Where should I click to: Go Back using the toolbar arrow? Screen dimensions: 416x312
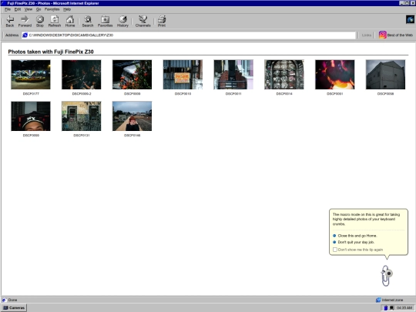pyautogui.click(x=10, y=21)
